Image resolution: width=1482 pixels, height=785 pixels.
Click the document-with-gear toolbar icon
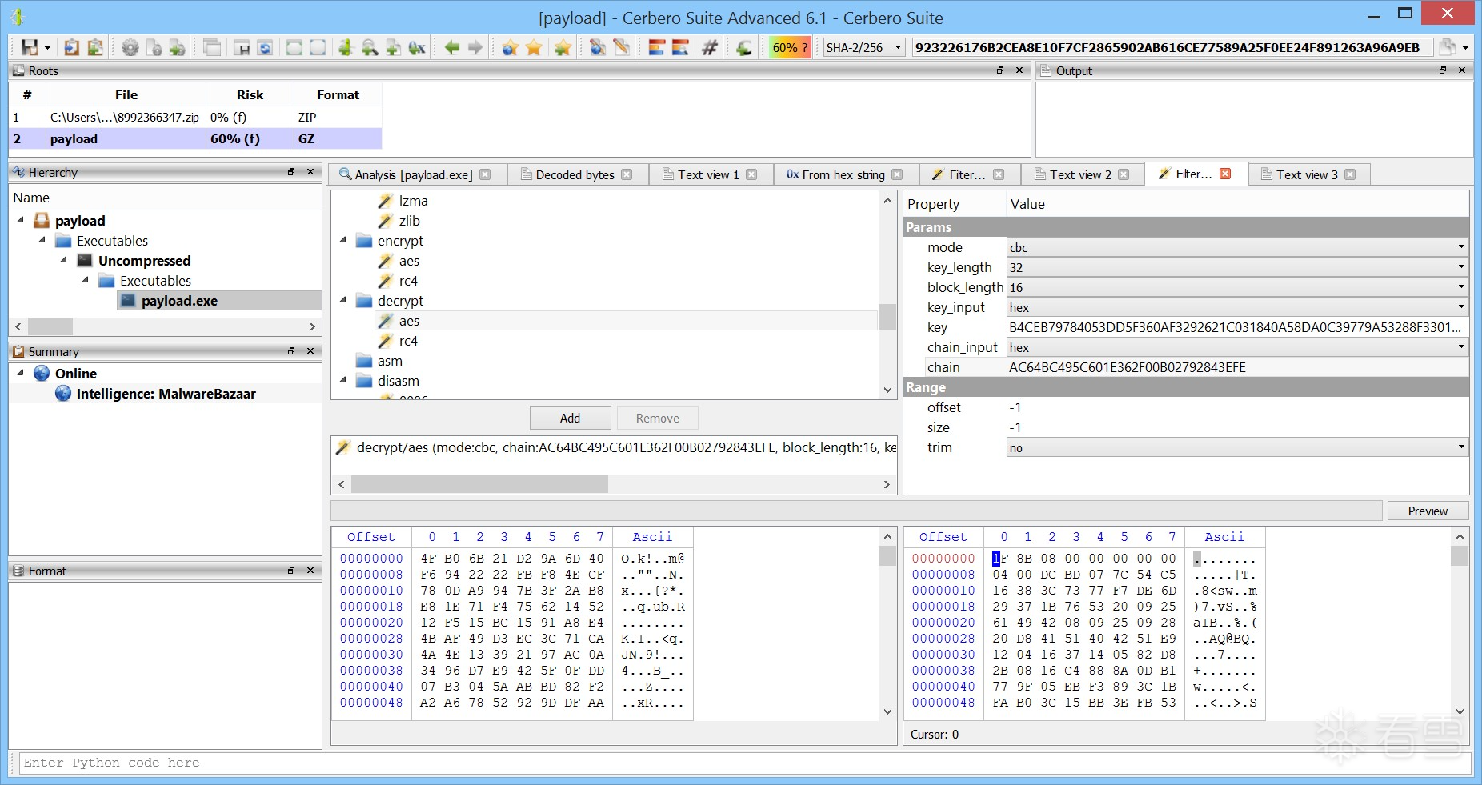(x=154, y=47)
